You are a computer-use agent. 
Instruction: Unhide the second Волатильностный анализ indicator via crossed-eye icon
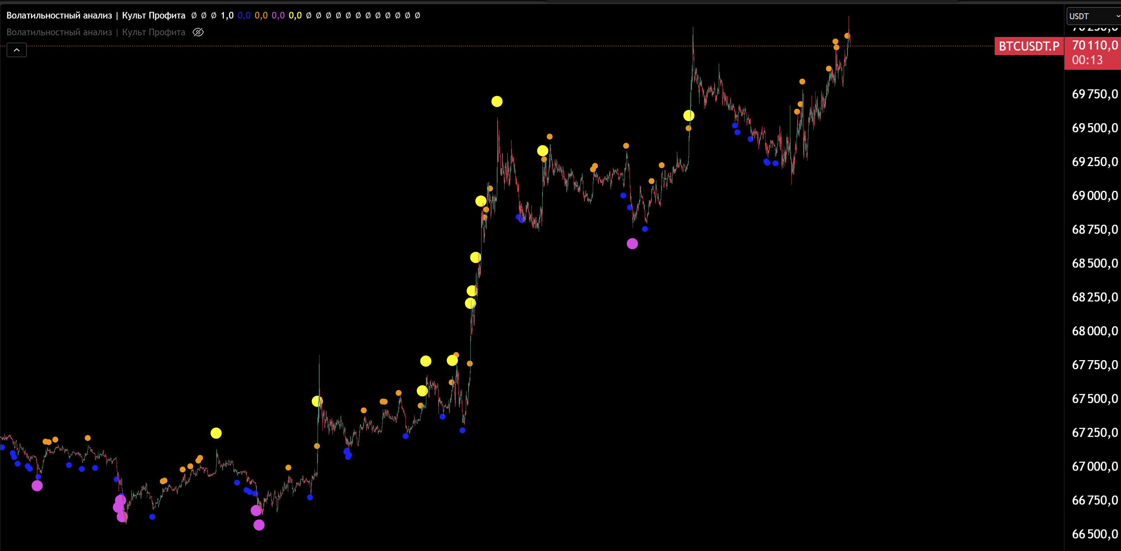[x=198, y=32]
